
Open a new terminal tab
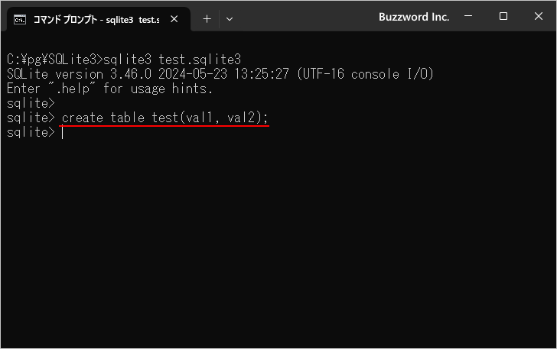[207, 18]
